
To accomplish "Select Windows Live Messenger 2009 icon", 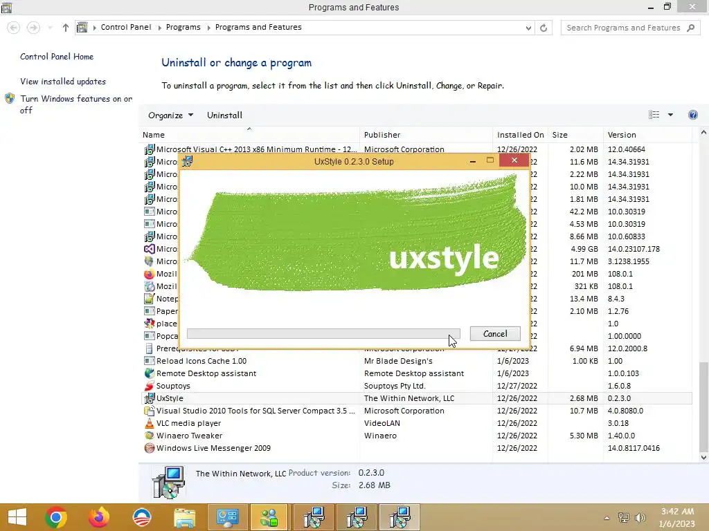I will [x=150, y=448].
